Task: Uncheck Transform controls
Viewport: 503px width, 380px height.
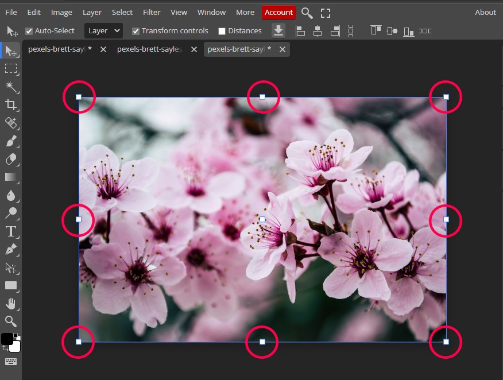Action: point(136,30)
